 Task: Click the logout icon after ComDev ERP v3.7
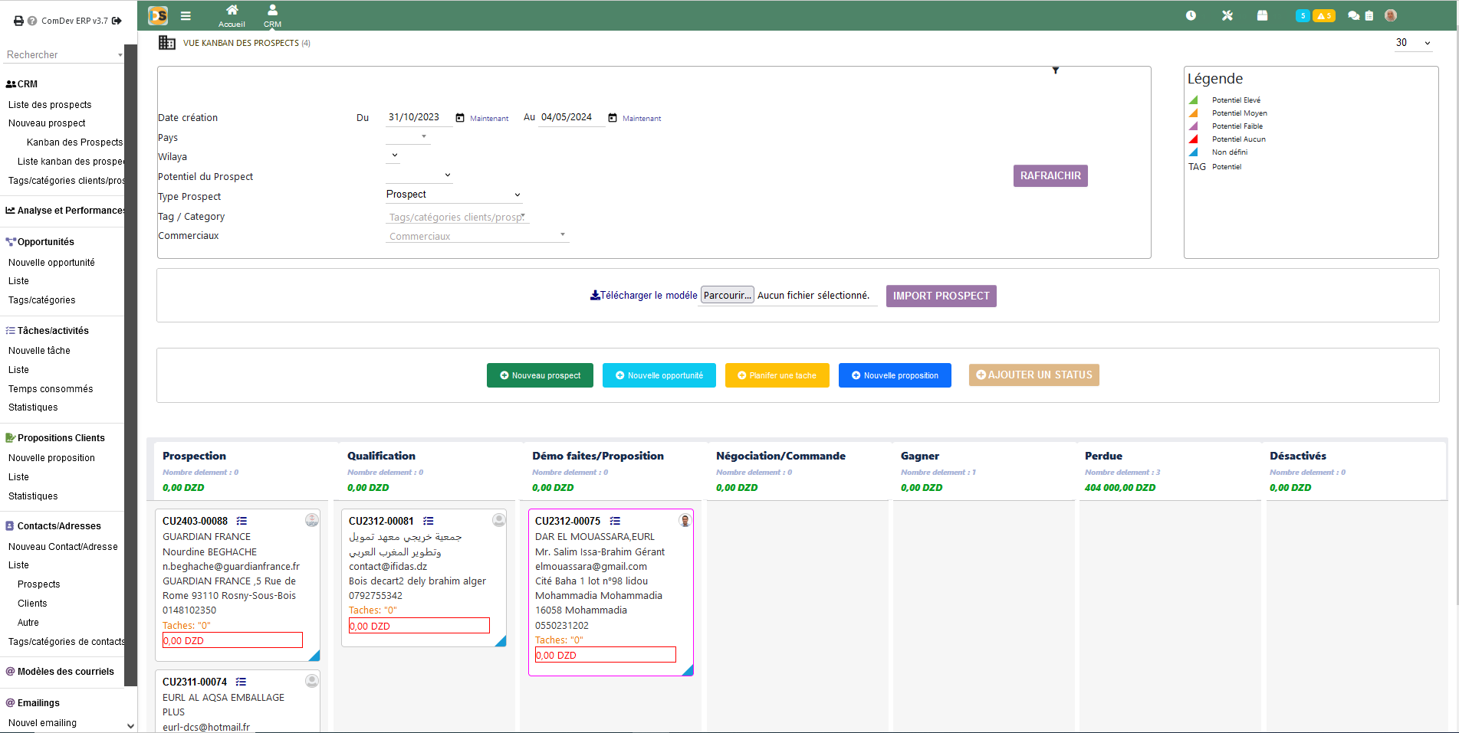(117, 21)
